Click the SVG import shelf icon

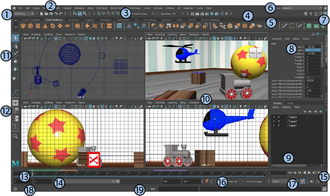109,26
